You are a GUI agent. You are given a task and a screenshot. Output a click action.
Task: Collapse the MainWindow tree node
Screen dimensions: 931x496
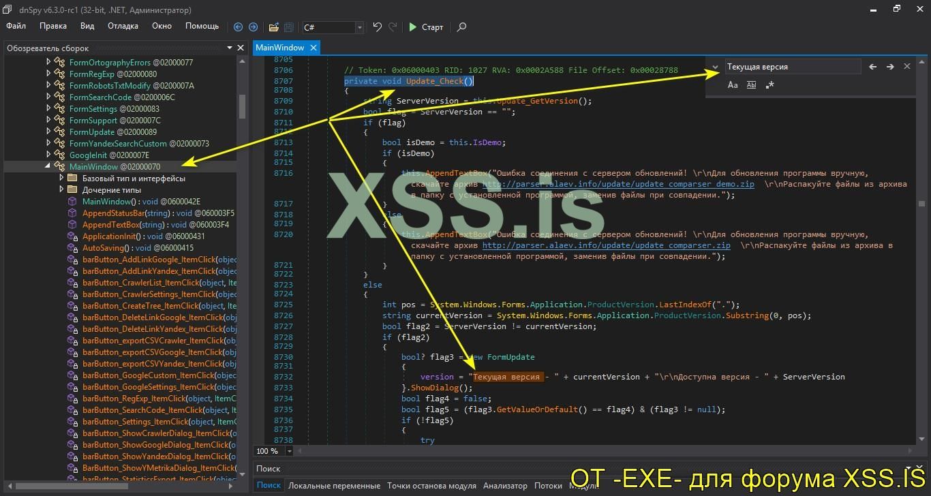coord(48,166)
